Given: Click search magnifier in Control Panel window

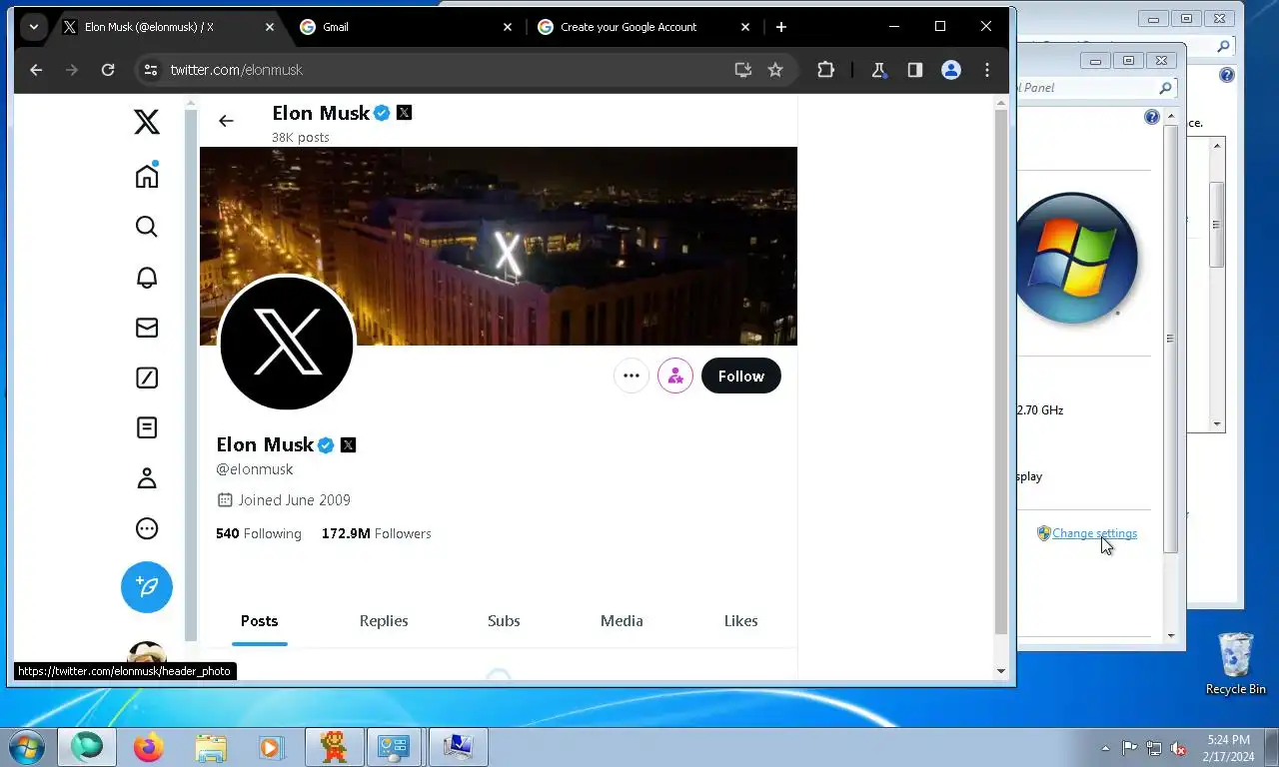Looking at the screenshot, I should (x=1165, y=88).
